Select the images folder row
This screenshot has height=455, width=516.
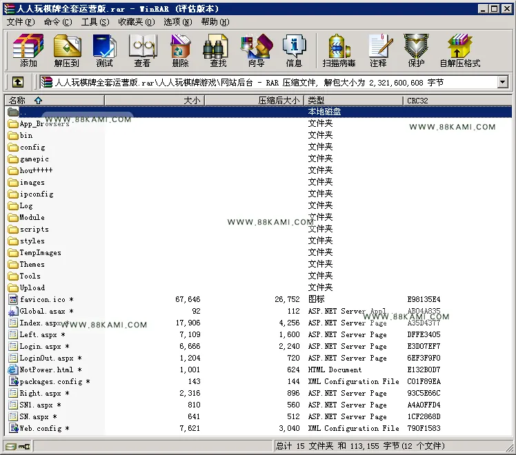pyautogui.click(x=258, y=183)
